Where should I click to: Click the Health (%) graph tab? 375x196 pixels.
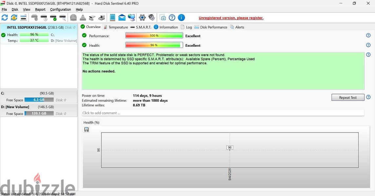point(91,122)
